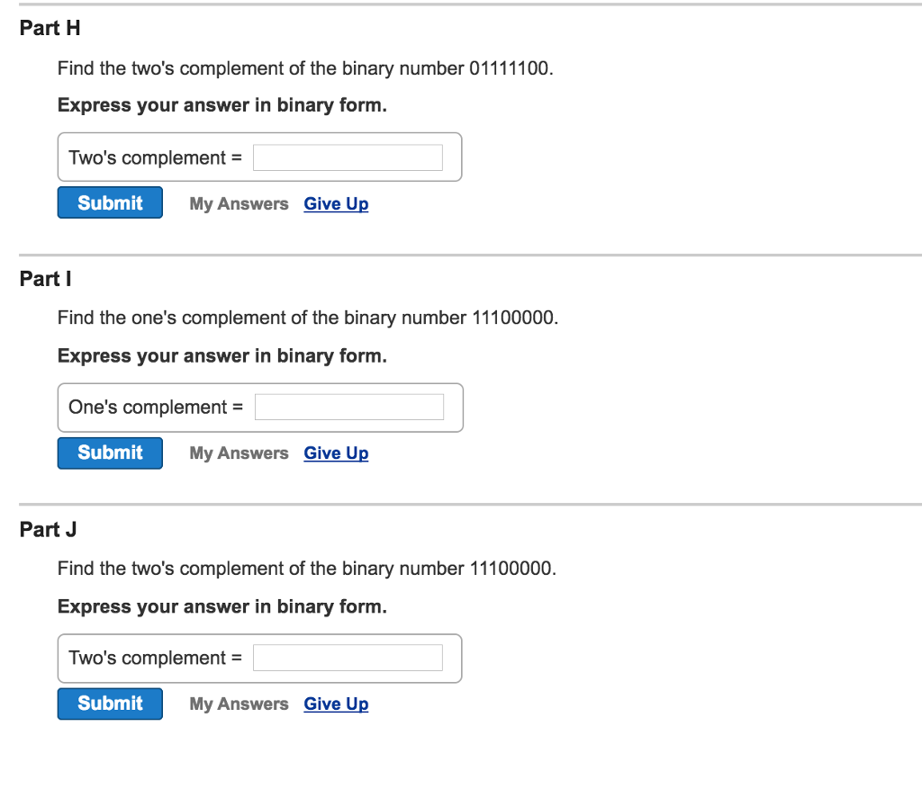Submit the answer for Part H
This screenshot has width=922, height=789.
pyautogui.click(x=109, y=202)
